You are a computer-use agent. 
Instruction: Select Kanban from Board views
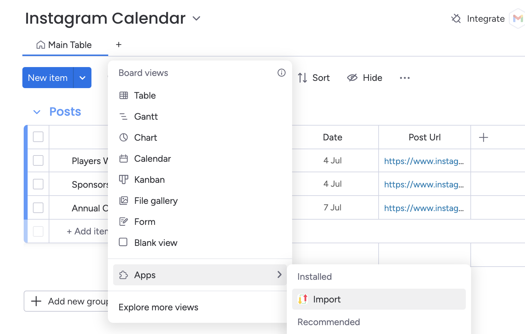click(200, 179)
